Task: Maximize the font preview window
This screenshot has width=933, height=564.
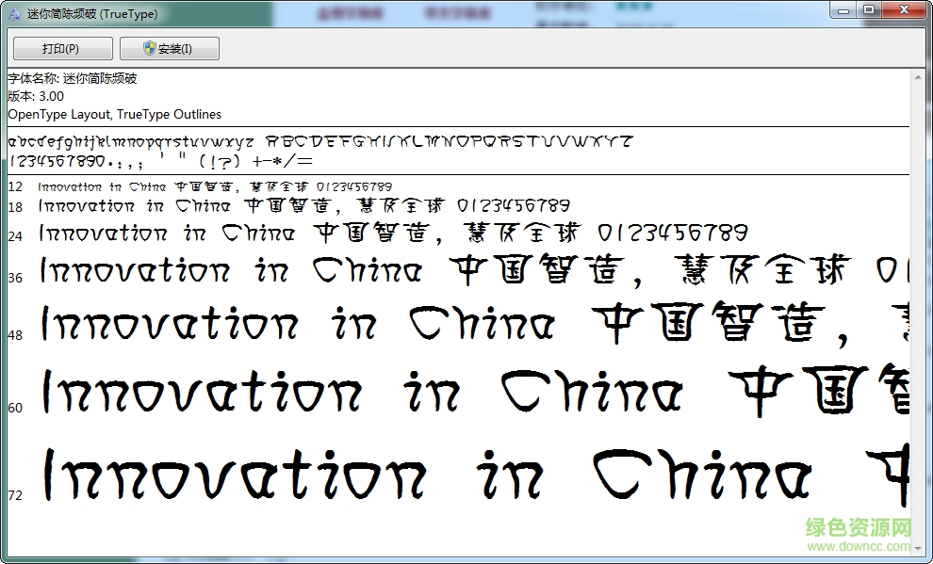Action: coord(868,9)
